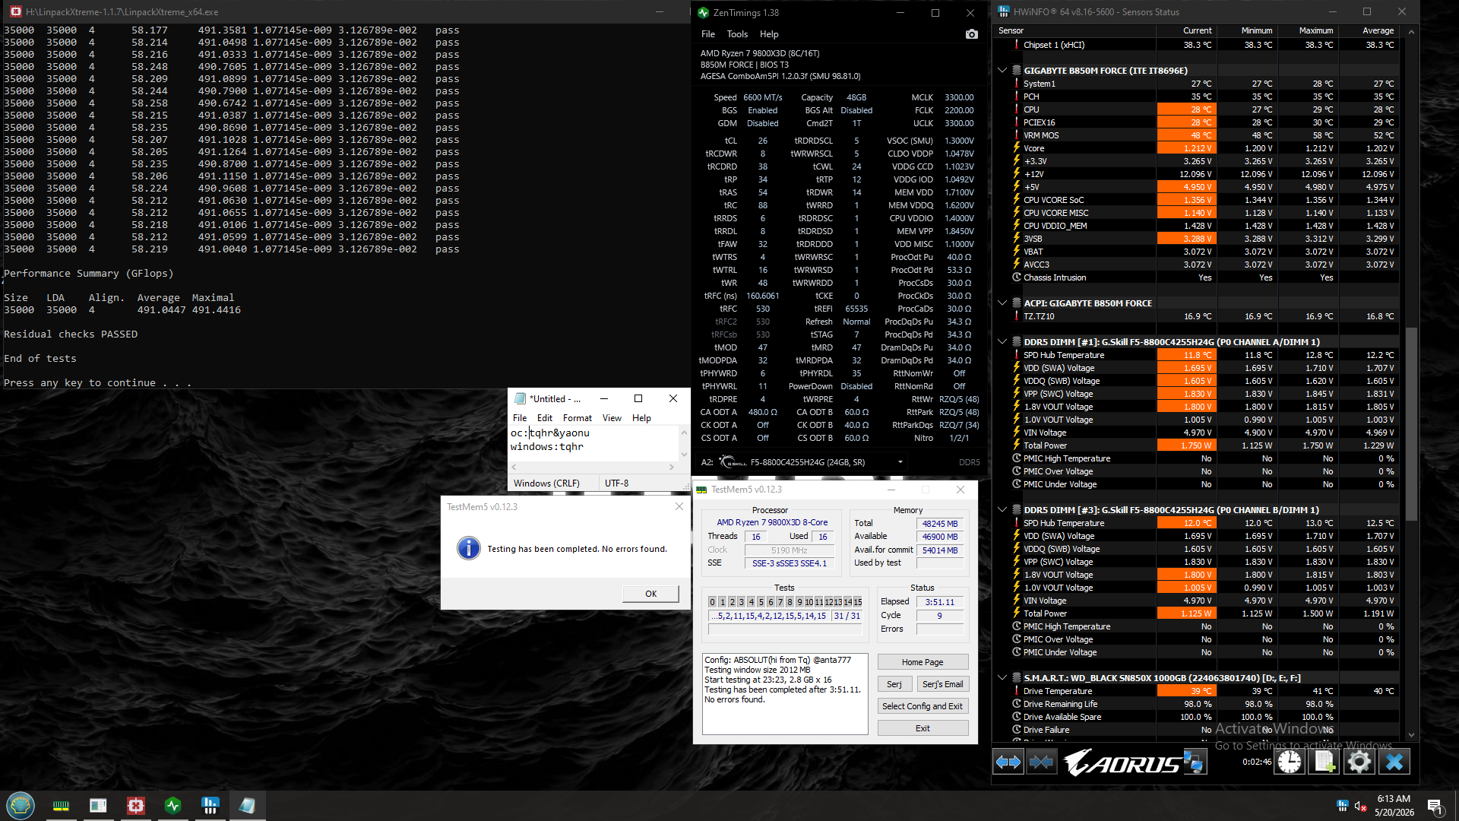Toggle test number 0 box in TestMem5
Image resolution: width=1459 pixels, height=821 pixels.
click(x=712, y=602)
